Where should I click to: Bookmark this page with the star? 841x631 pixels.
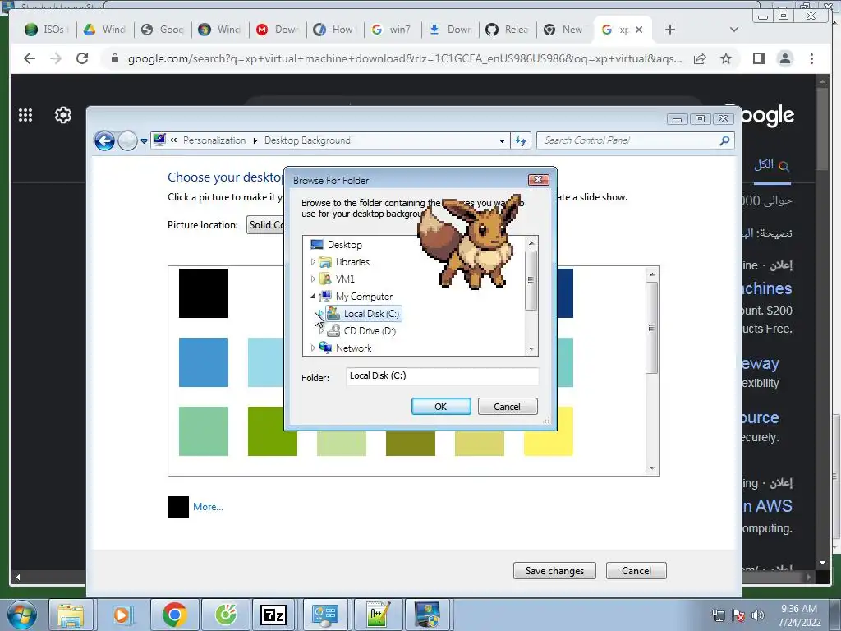pyautogui.click(x=726, y=58)
